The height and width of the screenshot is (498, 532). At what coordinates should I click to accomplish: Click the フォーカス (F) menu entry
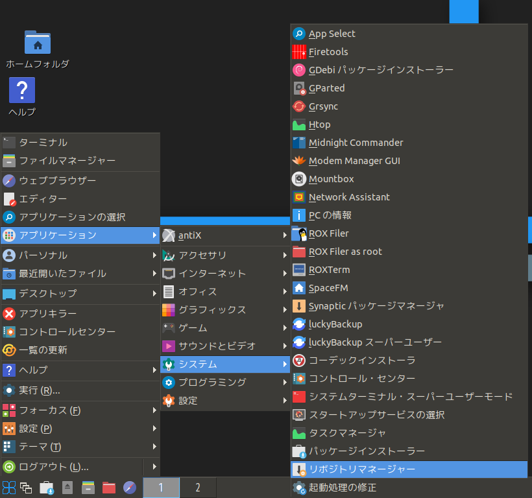[x=80, y=410]
